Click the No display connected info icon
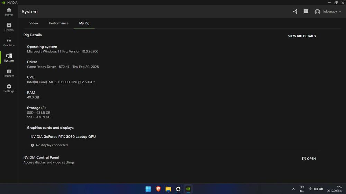 (x=33, y=145)
